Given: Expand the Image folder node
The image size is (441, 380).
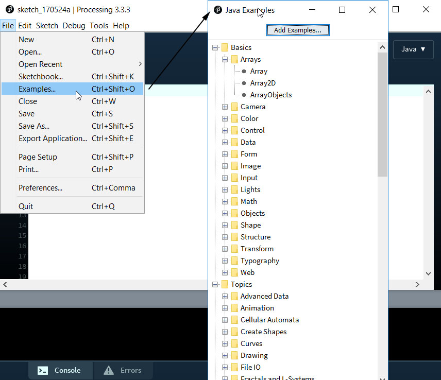Looking at the screenshot, I should coord(225,166).
